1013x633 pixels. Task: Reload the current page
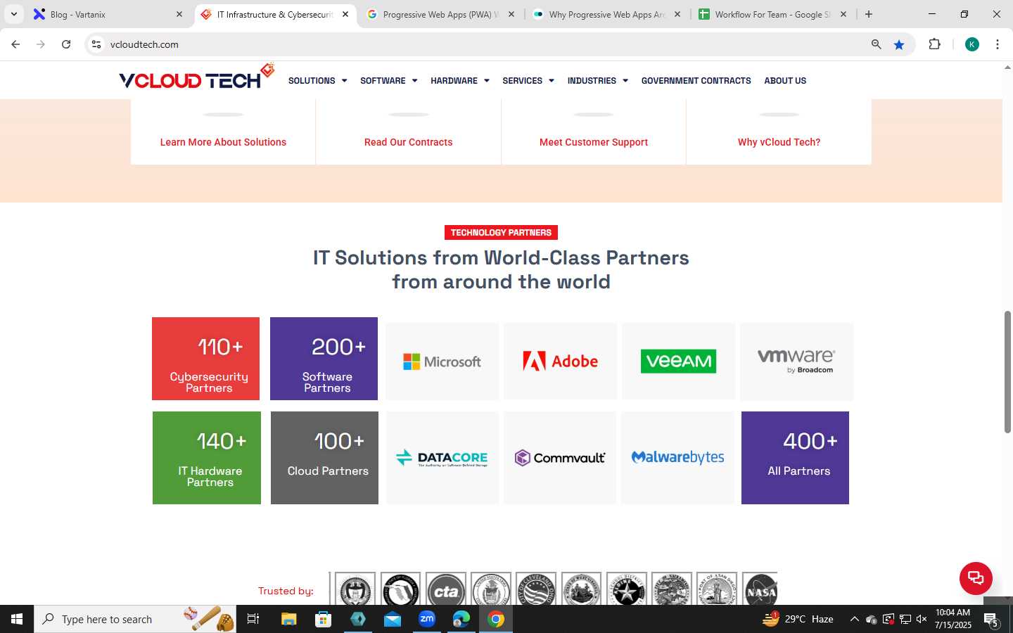(66, 44)
